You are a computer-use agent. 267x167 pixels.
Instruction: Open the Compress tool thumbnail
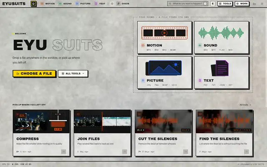41,121
